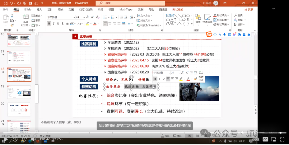Toggle Notes pane via 备注 in status bar

click(x=165, y=136)
